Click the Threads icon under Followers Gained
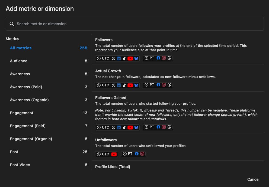The height and width of the screenshot is (187, 269). click(x=169, y=127)
